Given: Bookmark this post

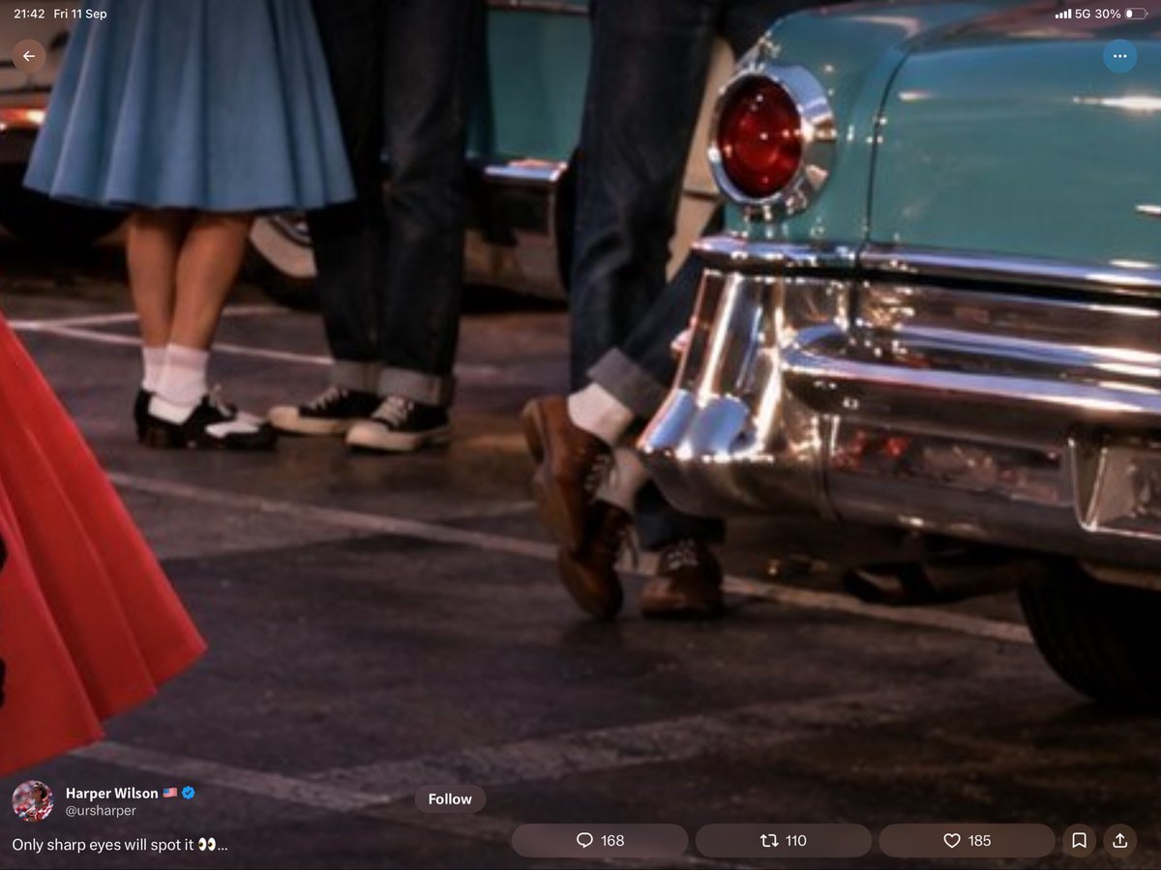Looking at the screenshot, I should click(x=1080, y=841).
